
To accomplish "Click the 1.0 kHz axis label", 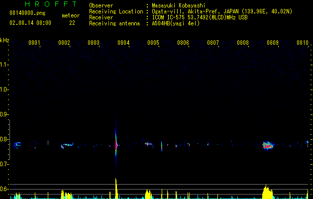I will (x=4, y=90).
